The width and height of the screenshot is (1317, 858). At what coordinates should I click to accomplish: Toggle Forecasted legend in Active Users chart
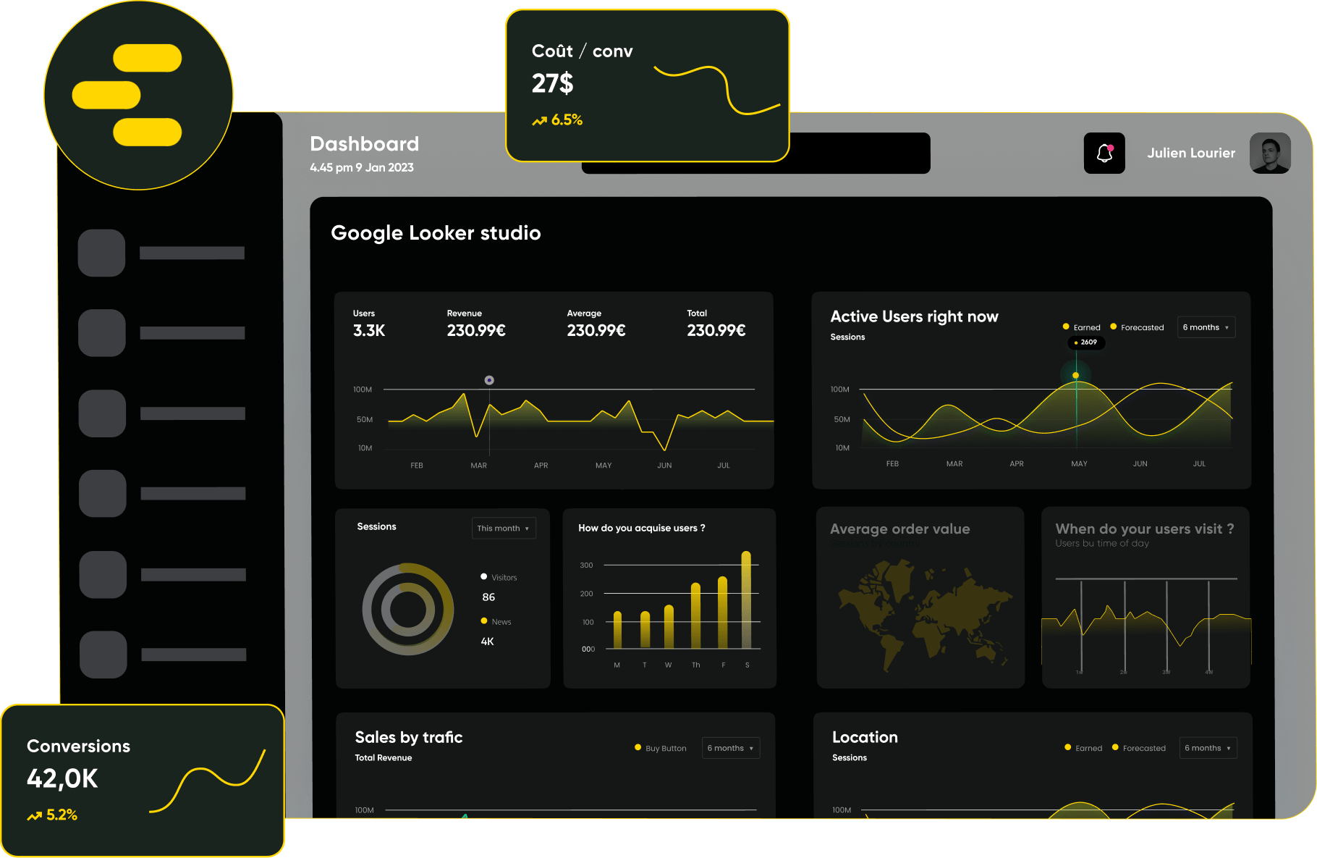point(1137,327)
